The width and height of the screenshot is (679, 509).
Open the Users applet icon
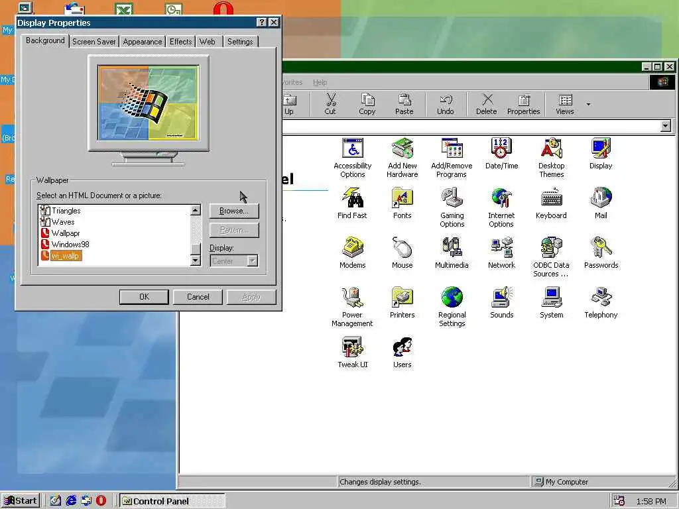(402, 353)
